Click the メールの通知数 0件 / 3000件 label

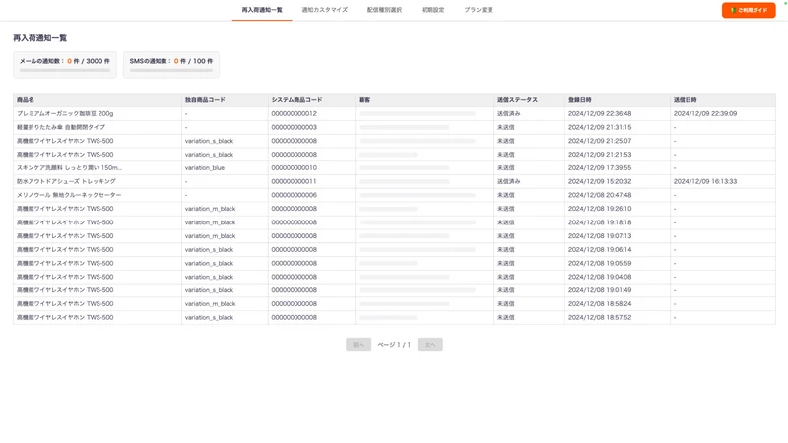(65, 61)
